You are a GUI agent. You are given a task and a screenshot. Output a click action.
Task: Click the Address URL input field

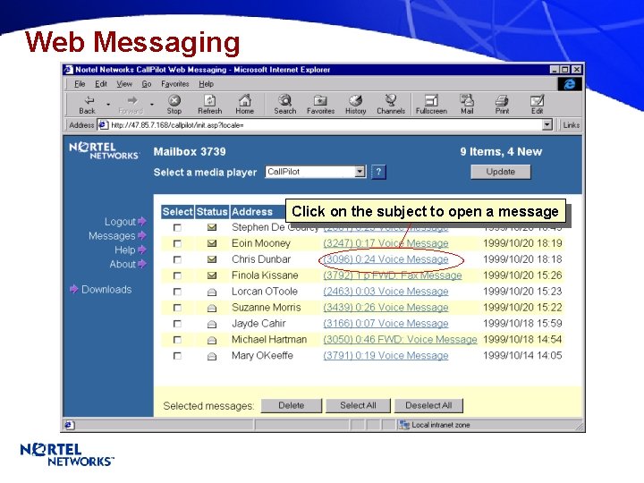tap(326, 125)
